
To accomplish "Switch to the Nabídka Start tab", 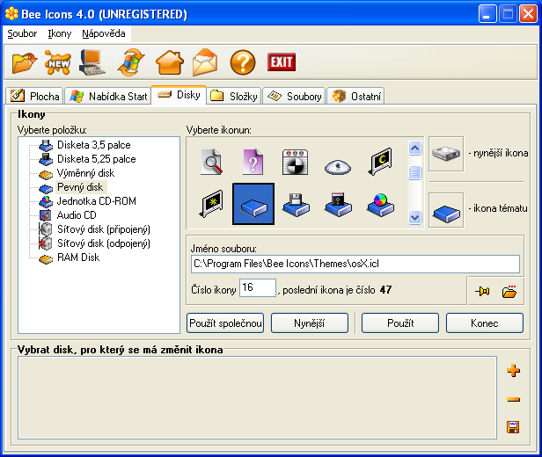I will (108, 96).
